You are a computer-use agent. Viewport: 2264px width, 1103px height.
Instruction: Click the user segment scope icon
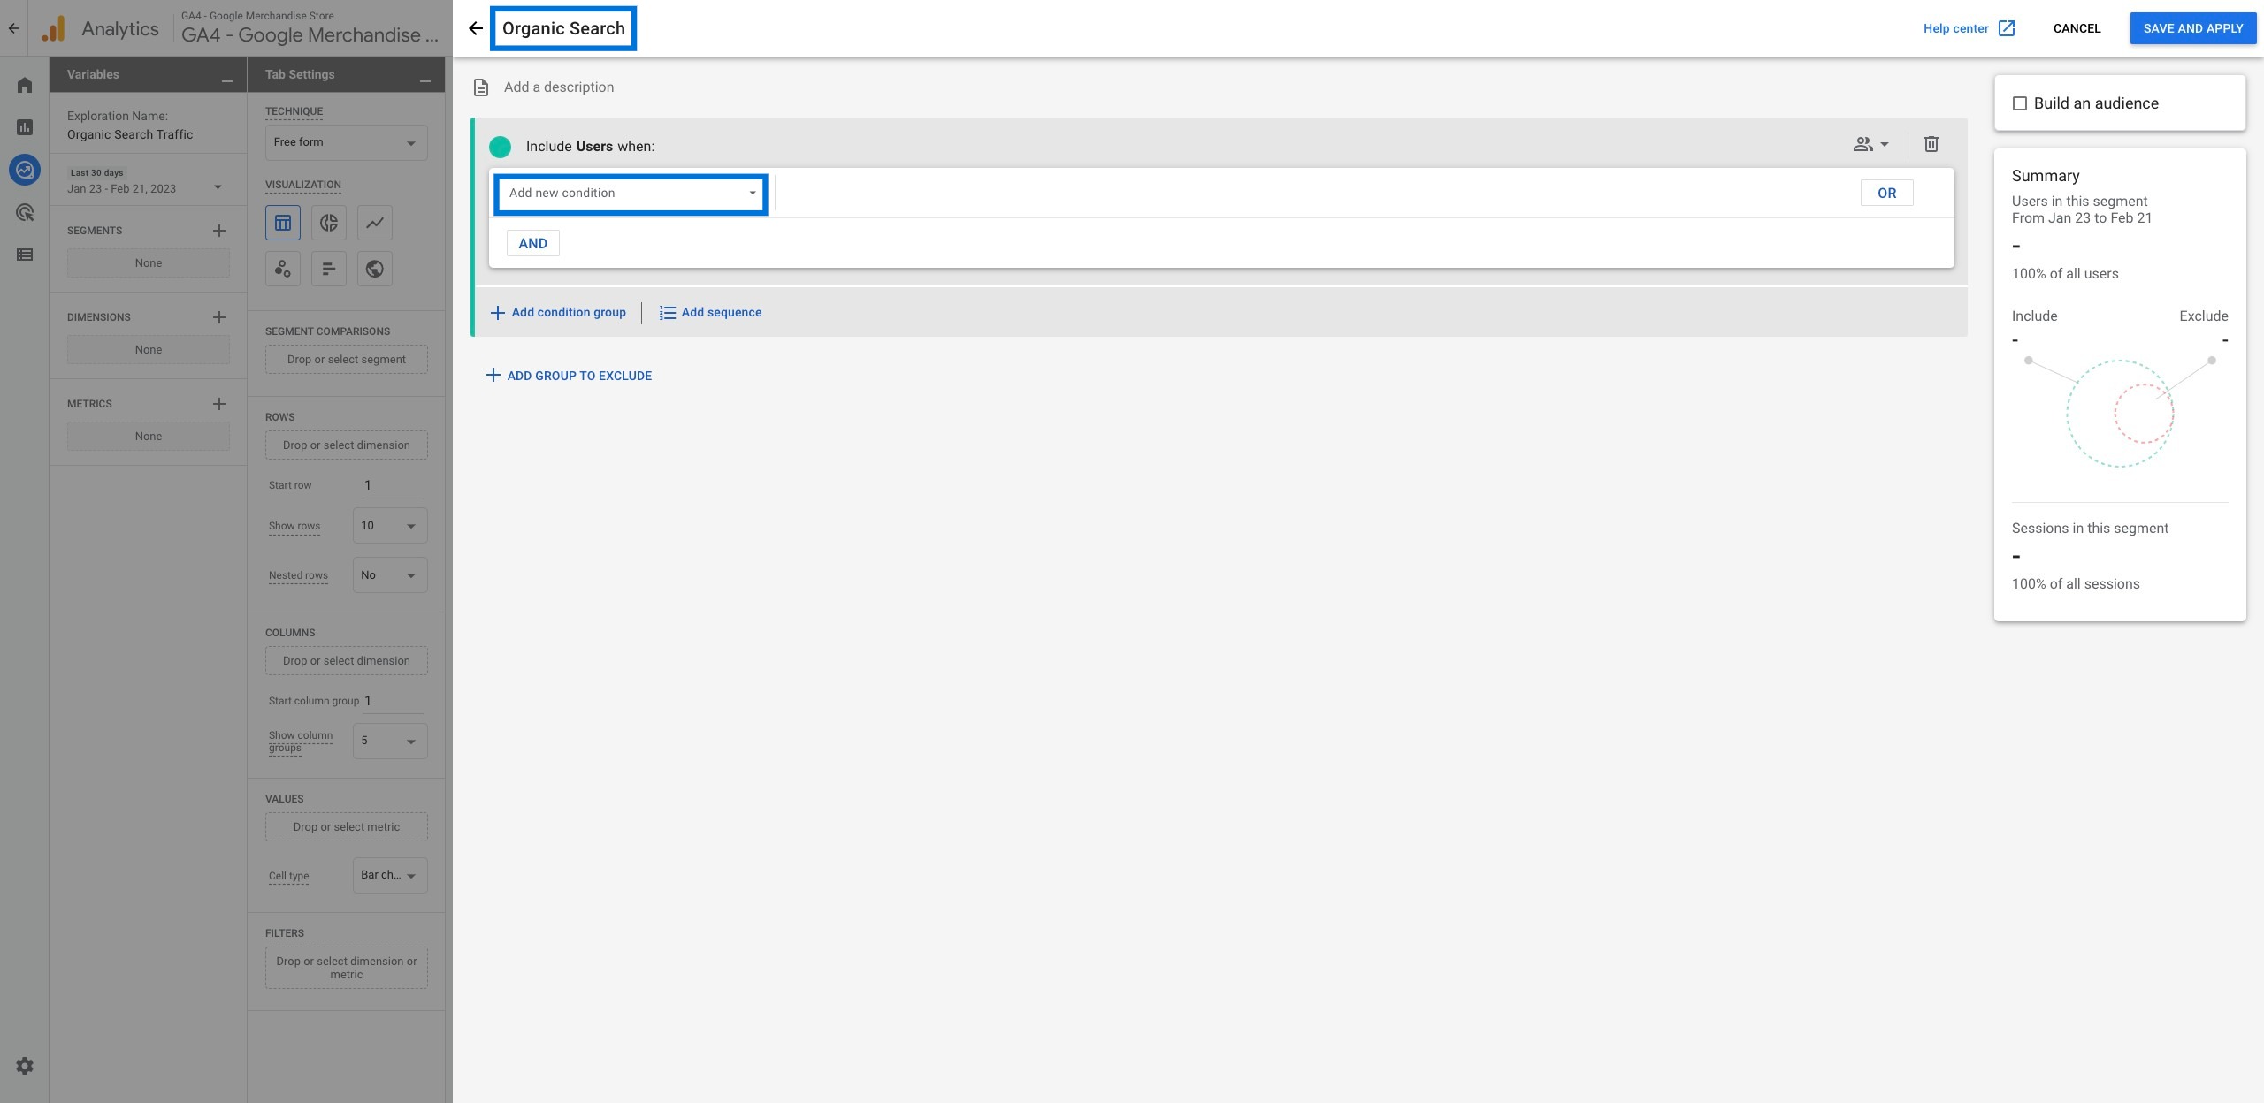point(1869,144)
